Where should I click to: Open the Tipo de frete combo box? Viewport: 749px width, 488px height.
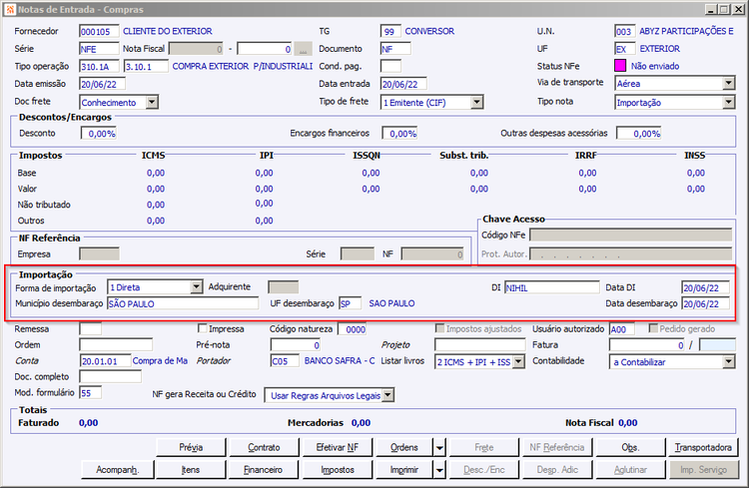coord(476,102)
